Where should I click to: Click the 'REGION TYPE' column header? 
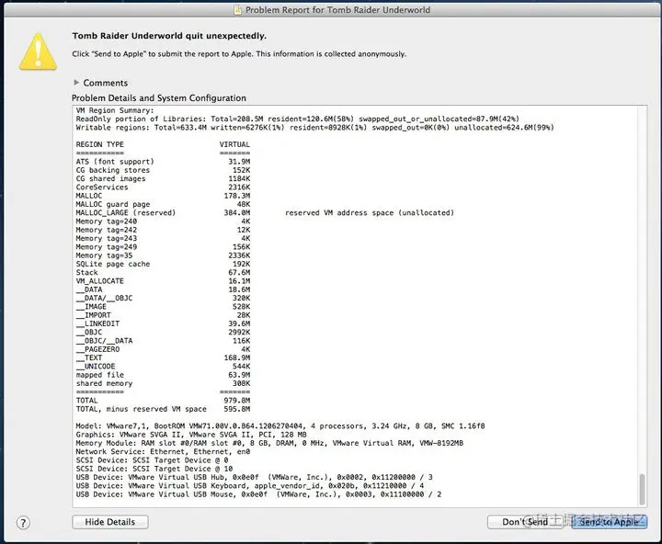point(99,144)
